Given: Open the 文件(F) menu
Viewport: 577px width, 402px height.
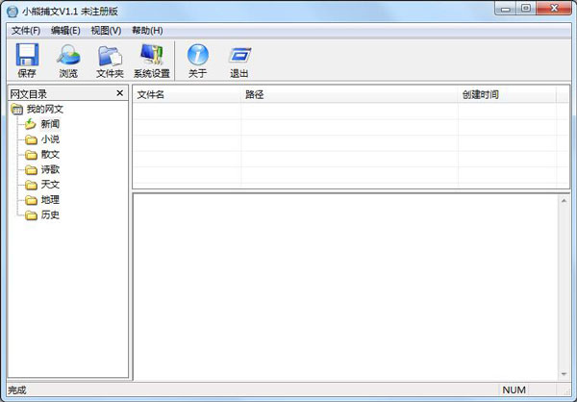Looking at the screenshot, I should coord(25,31).
